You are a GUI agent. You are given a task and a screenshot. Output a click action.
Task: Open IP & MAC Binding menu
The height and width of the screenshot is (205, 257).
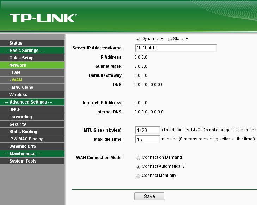32,139
